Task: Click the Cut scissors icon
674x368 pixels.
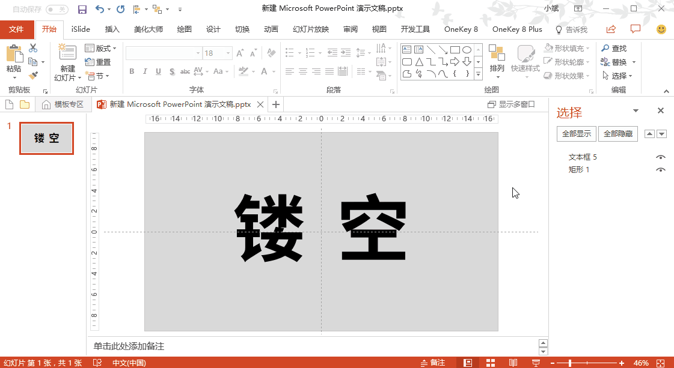Action: tap(33, 48)
